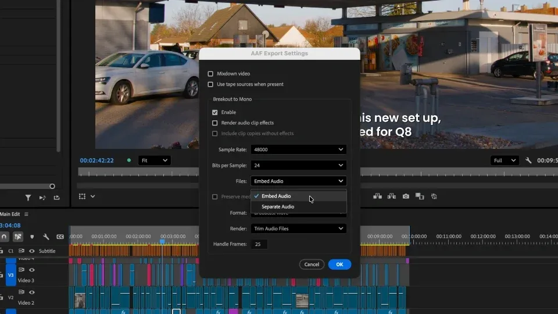Click the Export Frame camera icon

(x=406, y=196)
